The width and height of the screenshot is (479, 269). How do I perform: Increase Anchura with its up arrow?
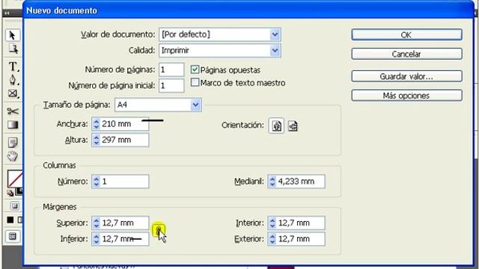click(x=97, y=121)
